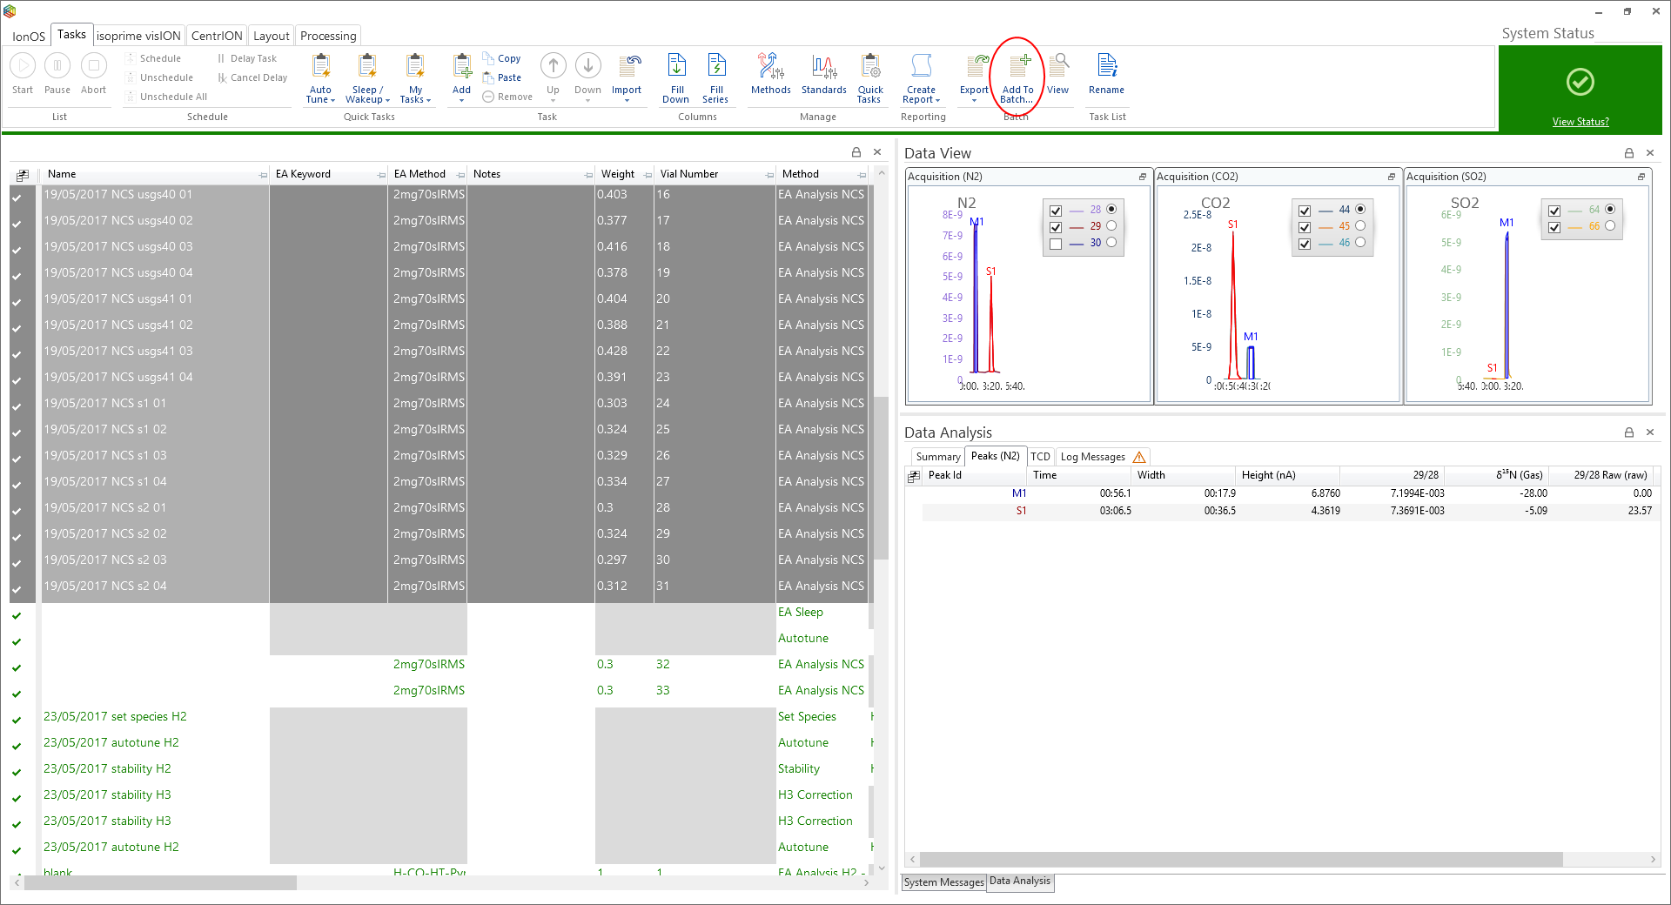Select the mass 66 radio button

click(1610, 226)
